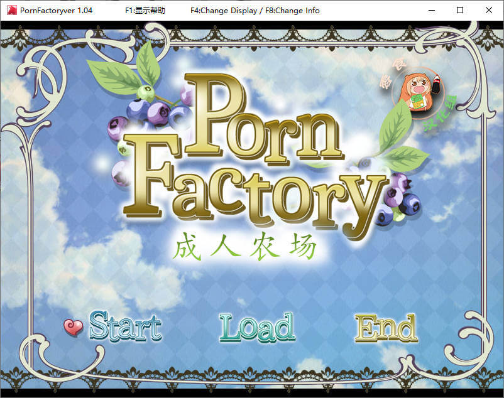504x398 pixels.
Task: Maximize the game window
Action: pos(460,10)
